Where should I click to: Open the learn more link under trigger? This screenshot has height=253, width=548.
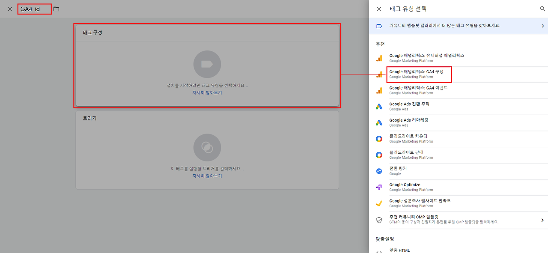[x=207, y=176]
